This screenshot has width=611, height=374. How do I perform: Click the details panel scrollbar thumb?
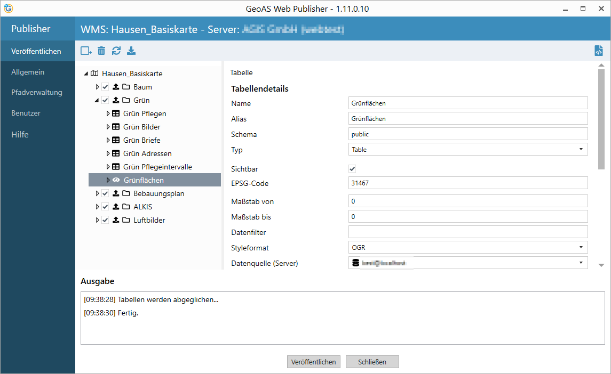(601, 119)
